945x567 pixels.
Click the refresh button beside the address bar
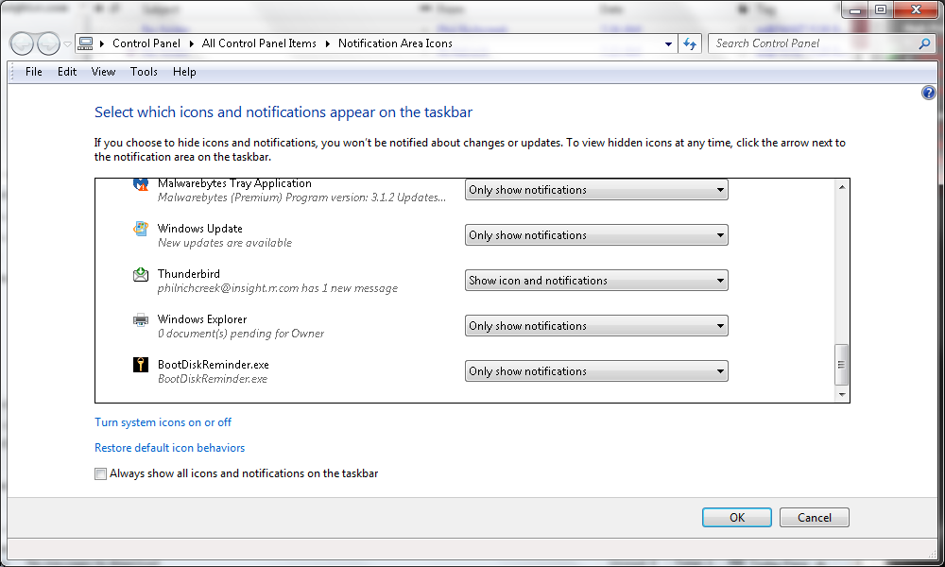pyautogui.click(x=690, y=43)
